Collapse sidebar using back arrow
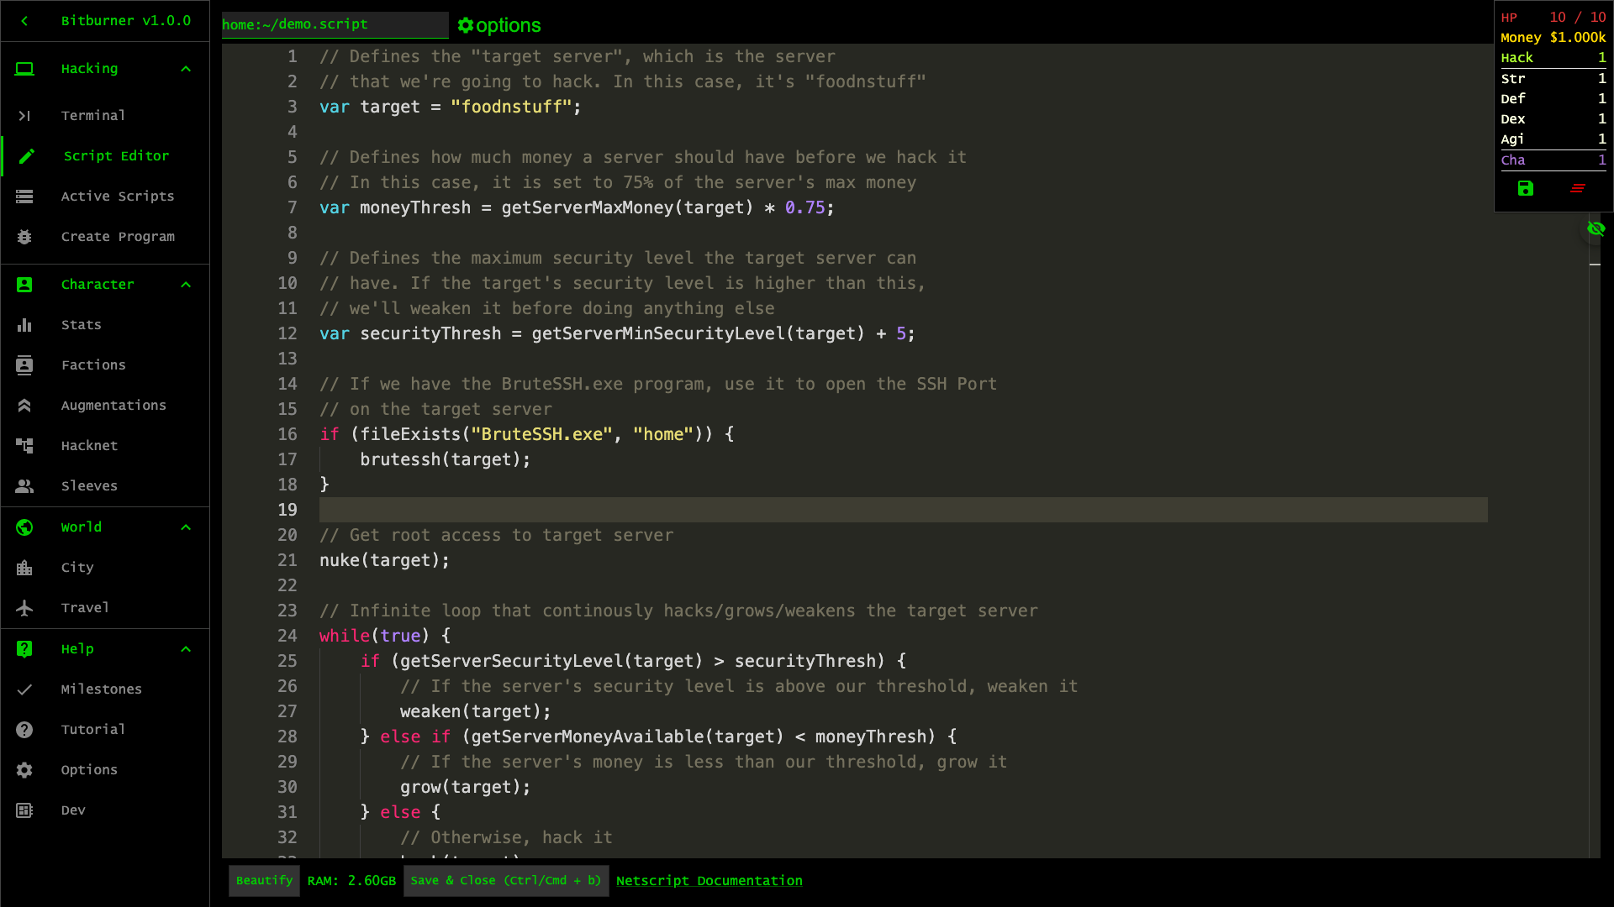 point(24,21)
